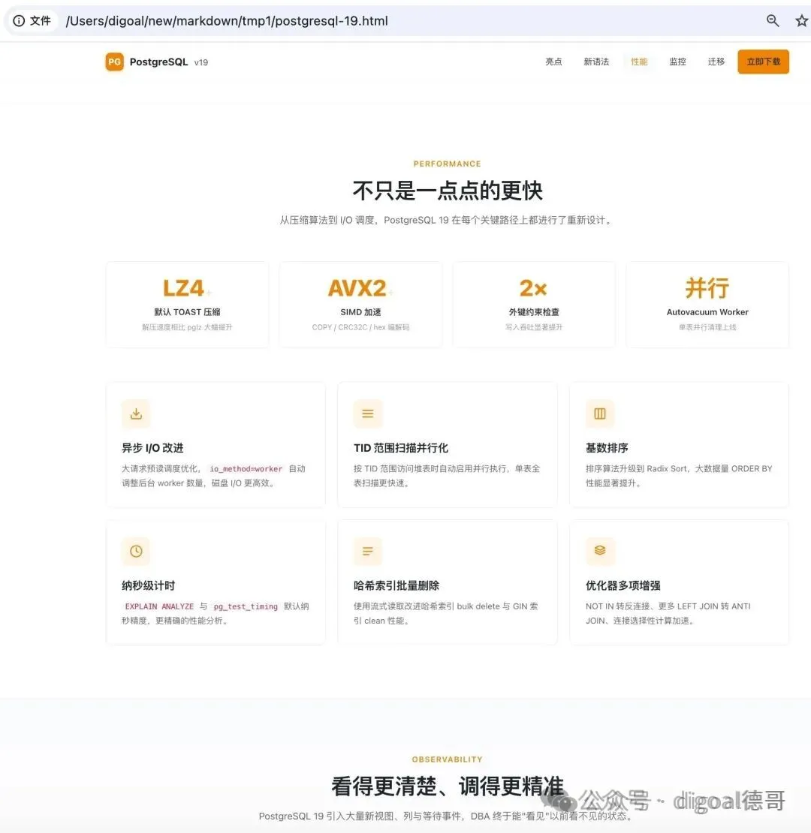Click the 哈希索引批量删除 title

[396, 585]
